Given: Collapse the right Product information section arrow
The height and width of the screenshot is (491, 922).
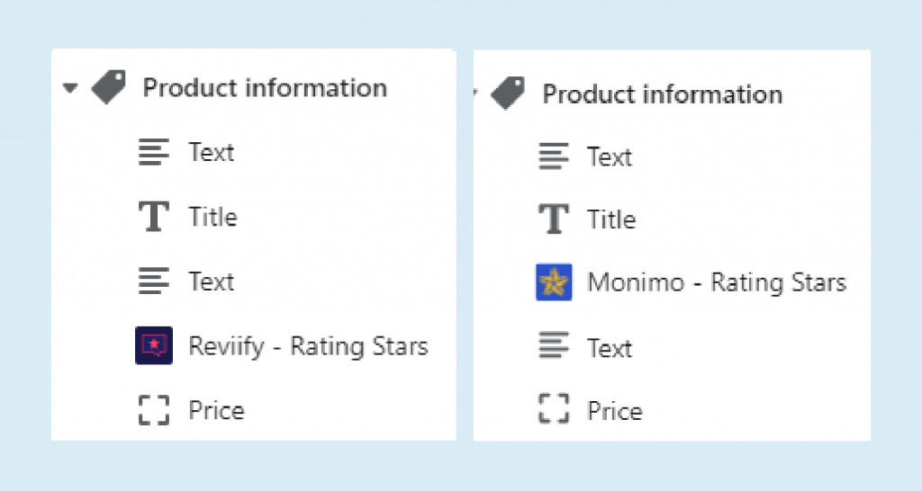Looking at the screenshot, I should [x=475, y=93].
